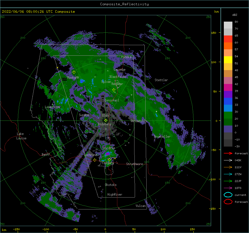Screen dimensions: 249x233
Task: Pick the bright yellow 51-54 dBZ swatch
Action: pos(228,60)
